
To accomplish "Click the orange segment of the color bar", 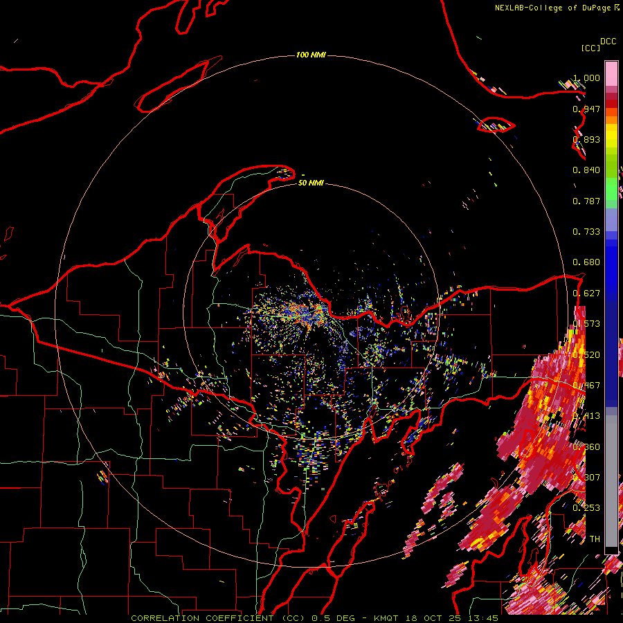I will [611, 120].
